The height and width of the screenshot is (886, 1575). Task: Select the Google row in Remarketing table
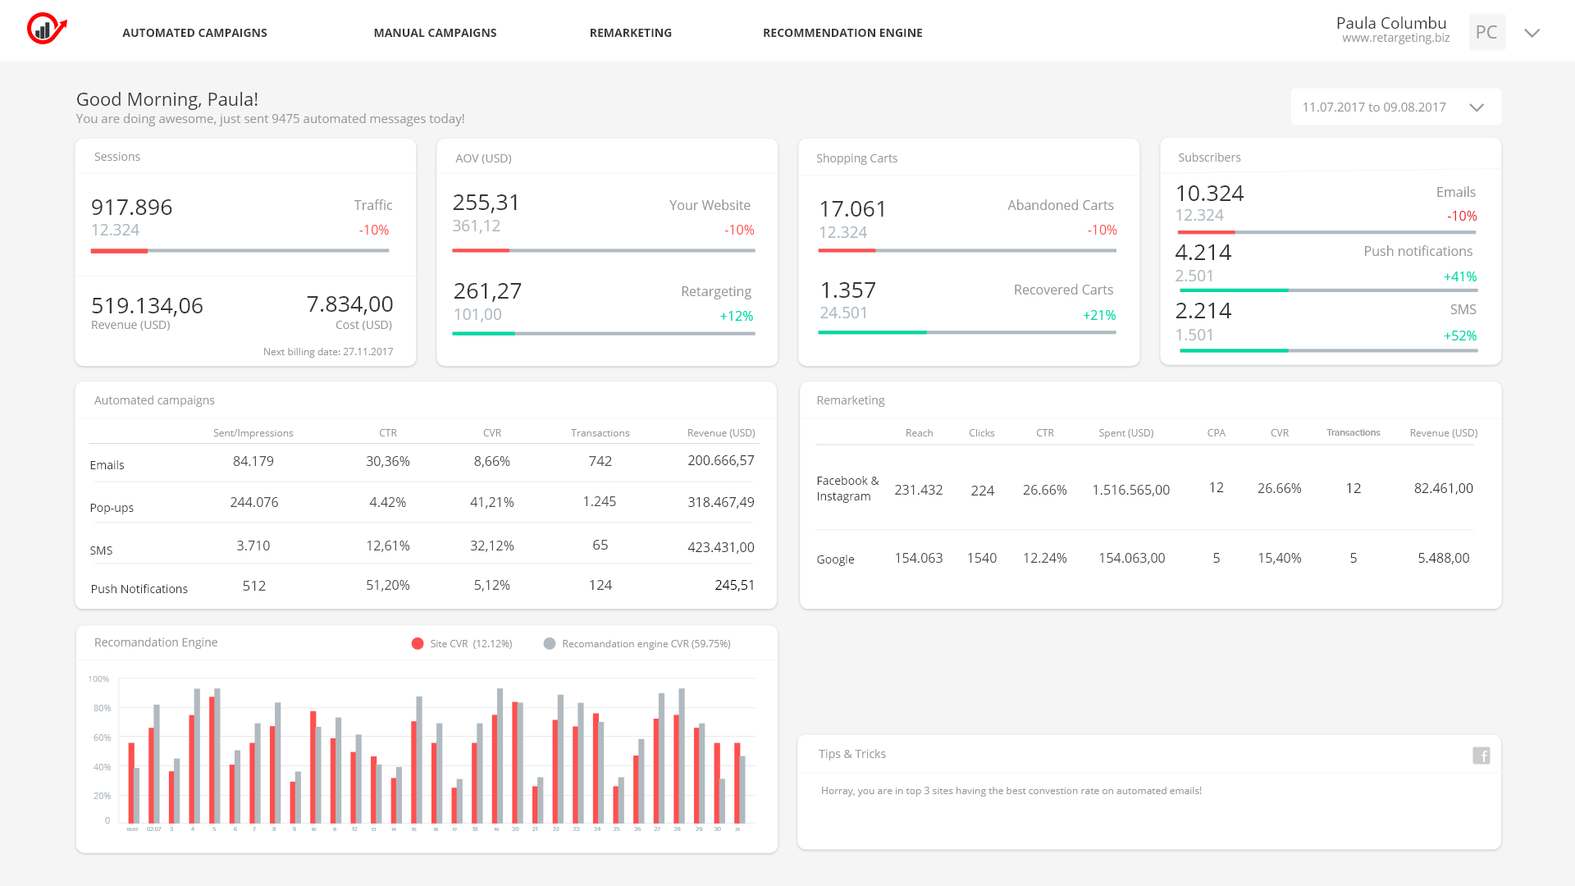tap(835, 559)
